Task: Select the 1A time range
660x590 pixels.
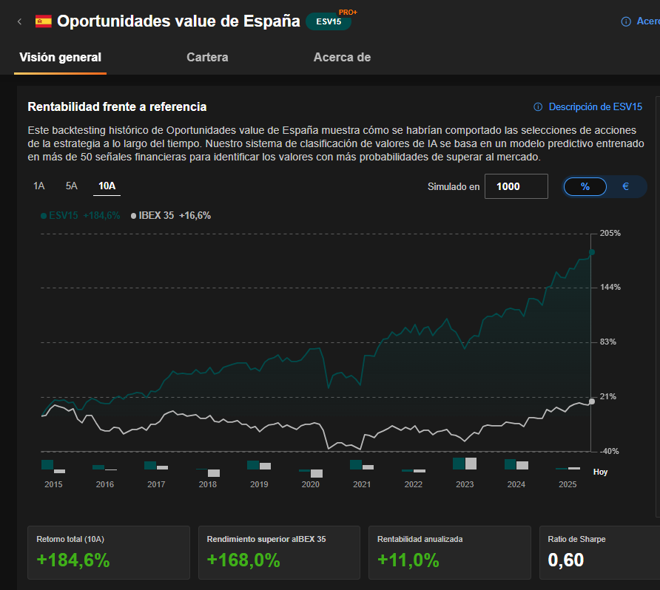Action: point(38,186)
